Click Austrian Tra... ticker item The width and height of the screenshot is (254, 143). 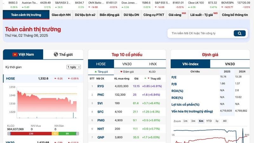coord(36,5)
